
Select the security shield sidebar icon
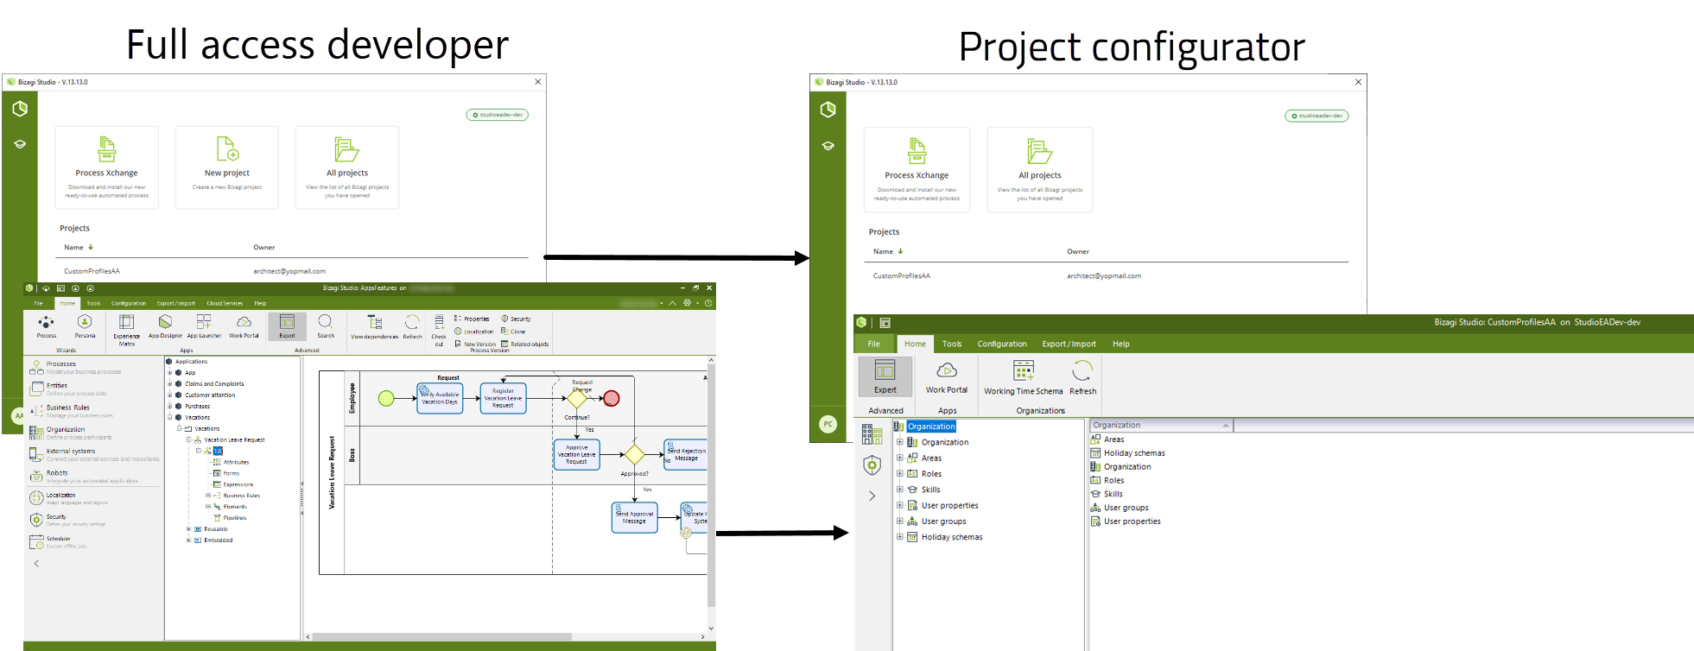[x=872, y=465]
